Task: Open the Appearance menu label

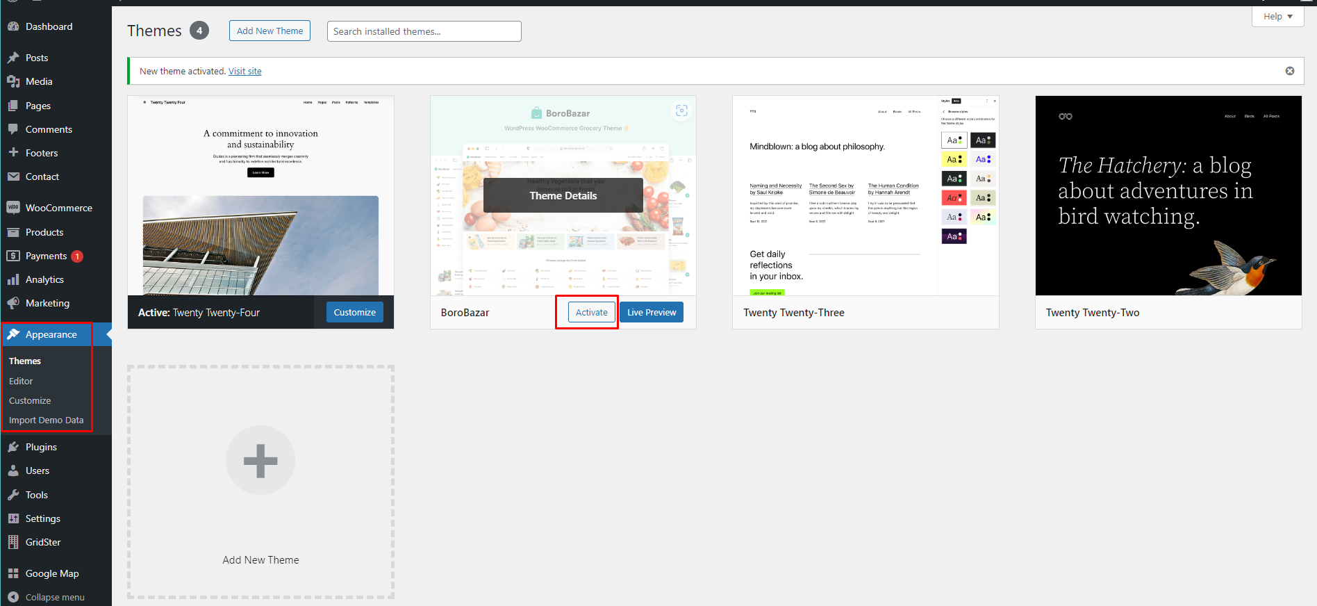Action: pyautogui.click(x=51, y=334)
